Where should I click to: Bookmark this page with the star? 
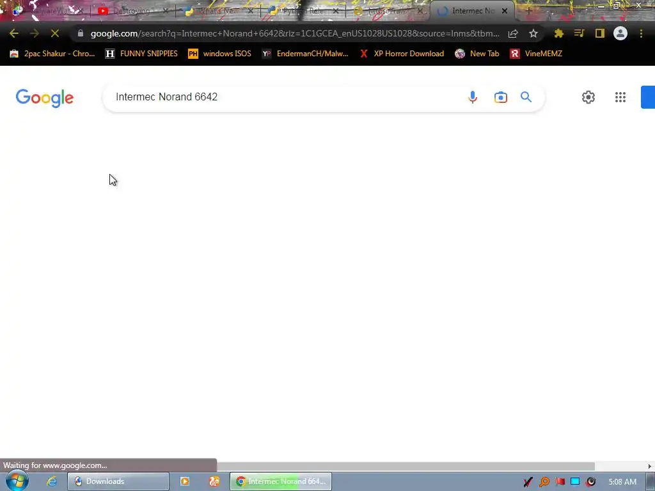533,33
